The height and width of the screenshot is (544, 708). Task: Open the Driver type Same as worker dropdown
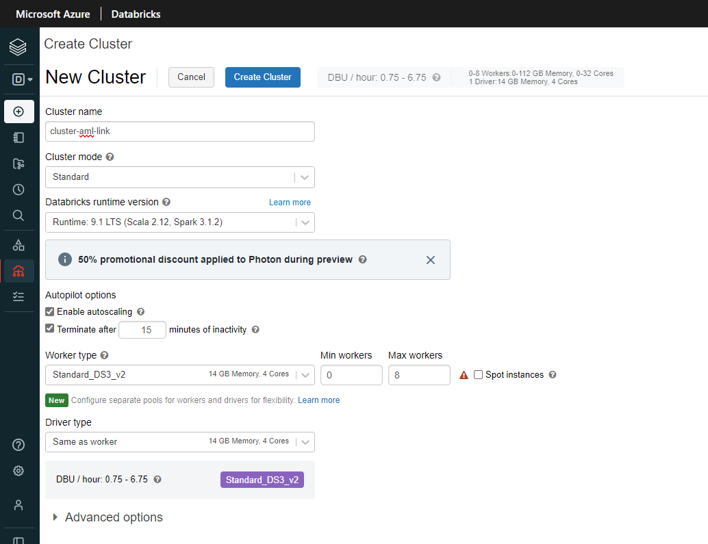click(x=179, y=442)
